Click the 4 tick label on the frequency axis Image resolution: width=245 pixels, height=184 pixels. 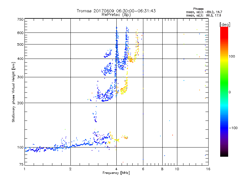116,169
